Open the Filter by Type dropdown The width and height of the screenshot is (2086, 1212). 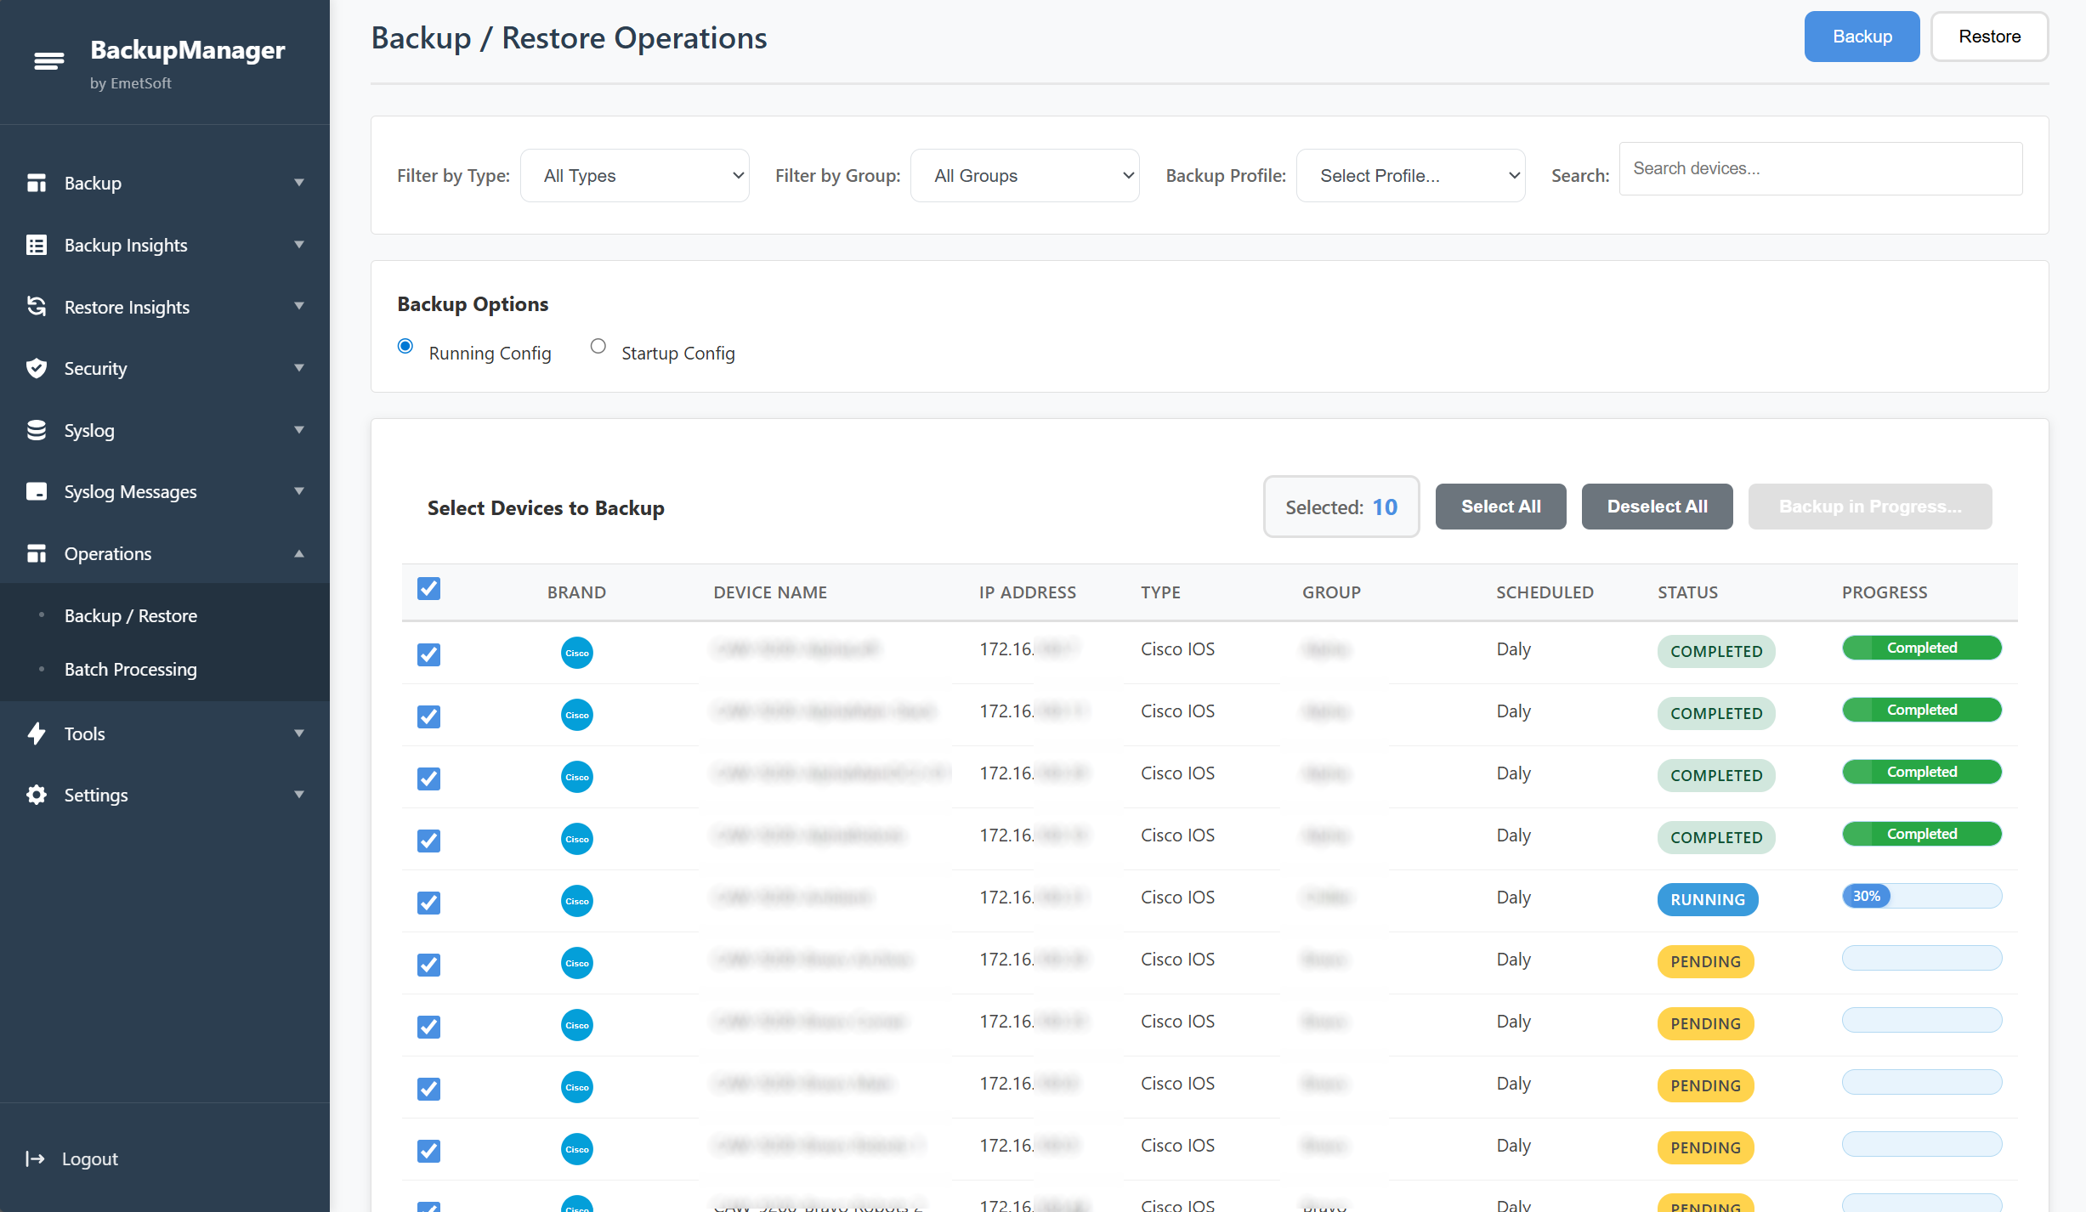click(635, 176)
